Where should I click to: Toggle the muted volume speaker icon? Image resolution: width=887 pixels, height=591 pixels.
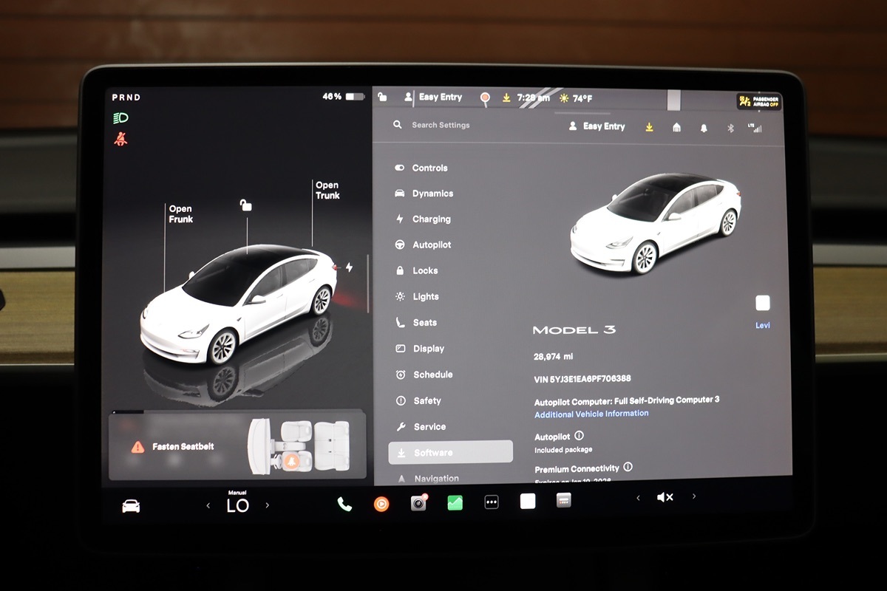[x=665, y=498]
